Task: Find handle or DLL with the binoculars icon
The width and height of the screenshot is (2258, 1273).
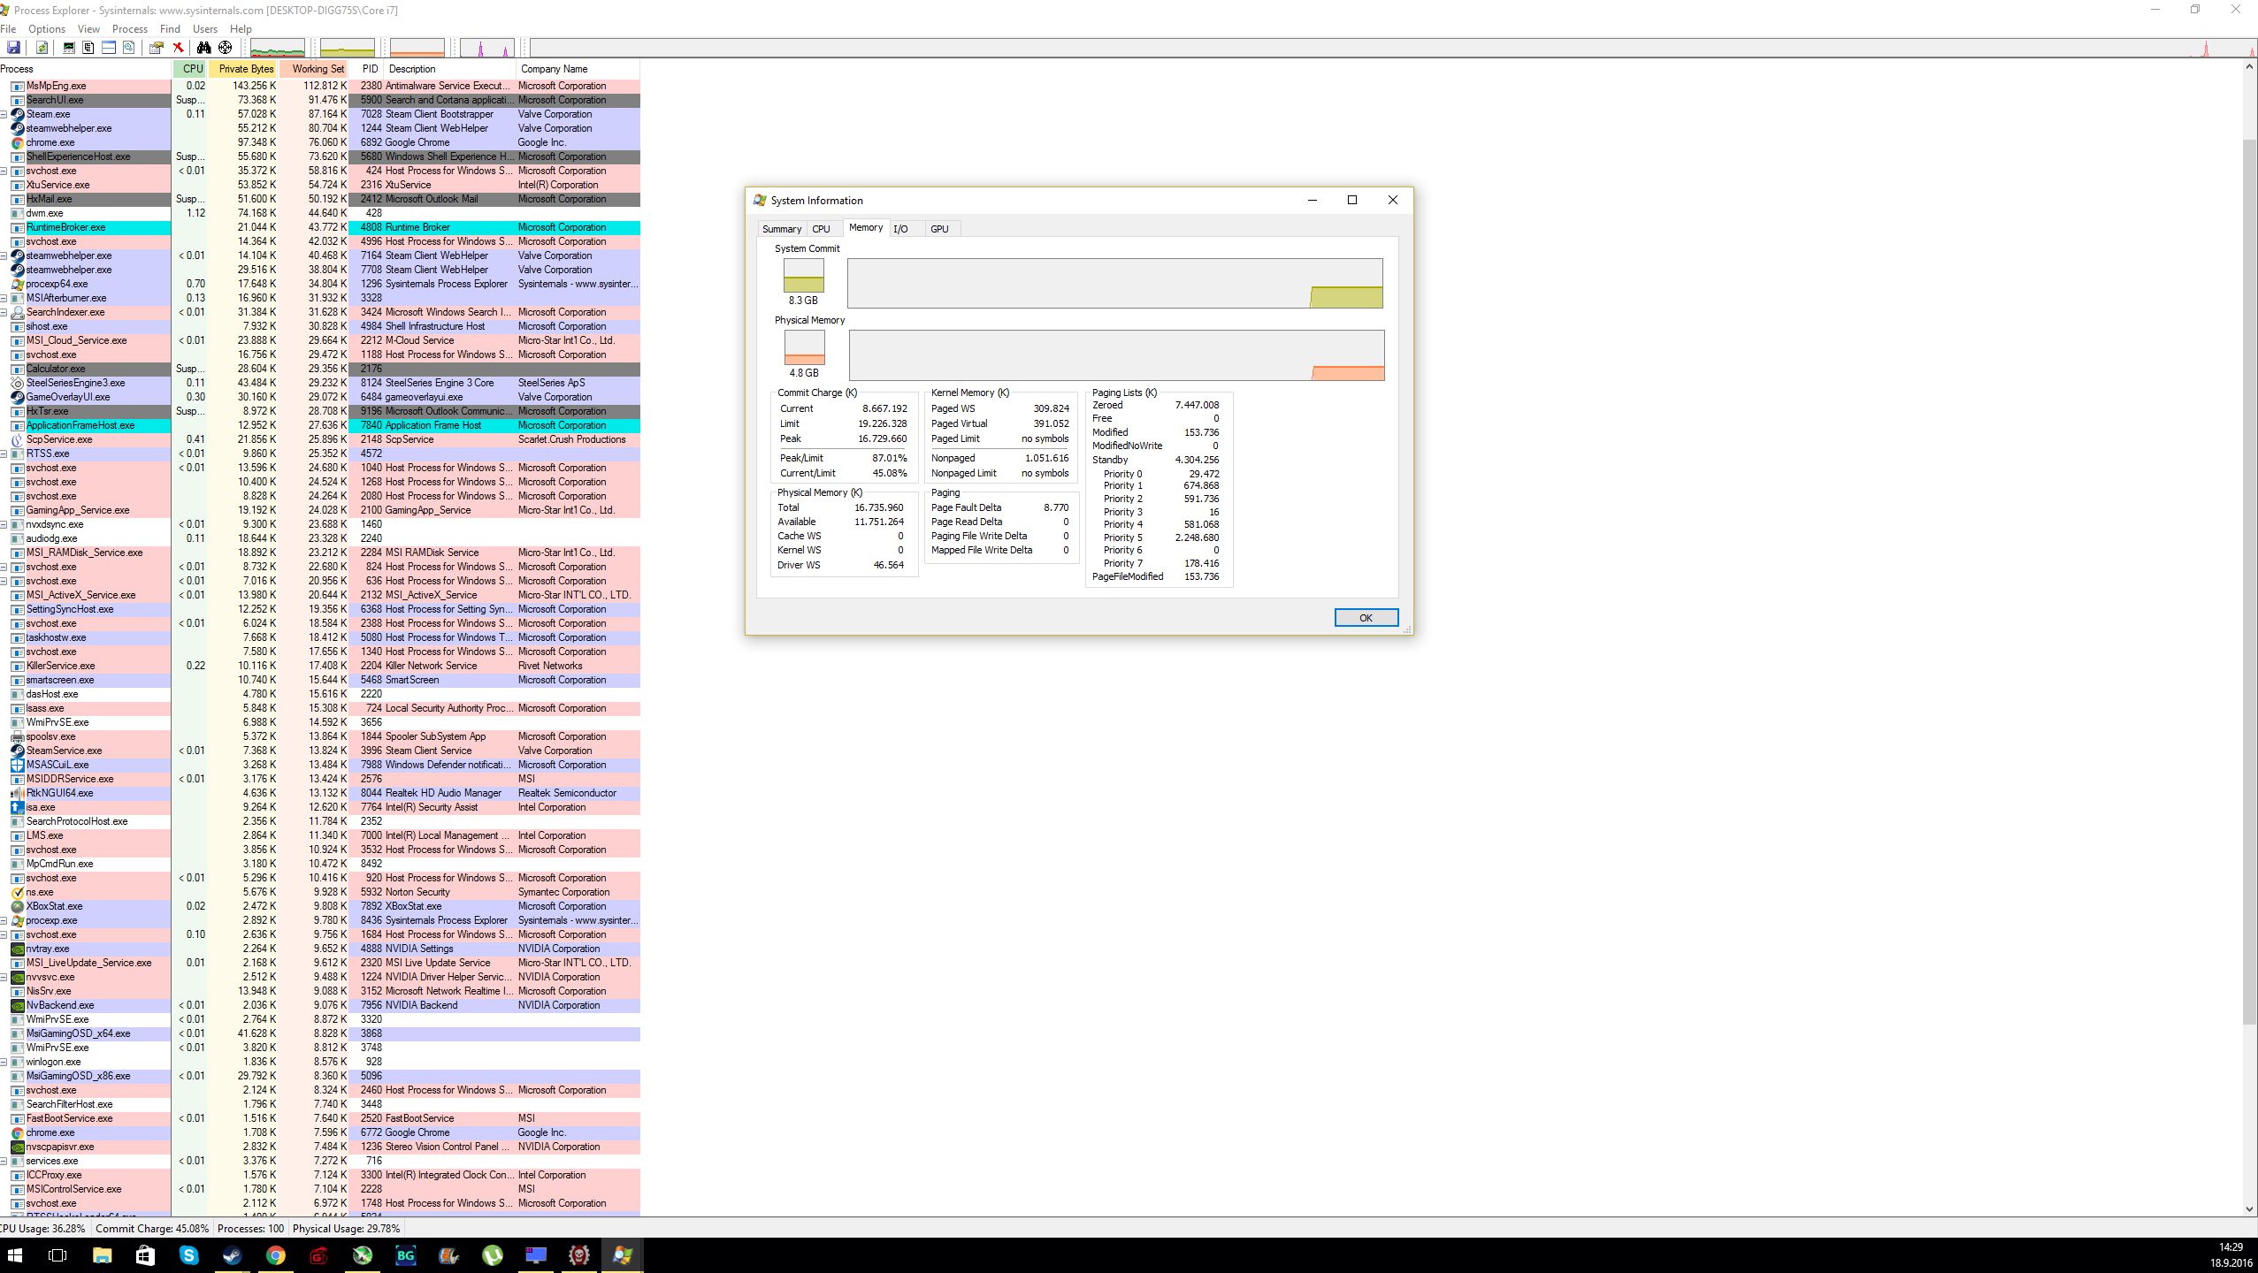Action: point(204,47)
